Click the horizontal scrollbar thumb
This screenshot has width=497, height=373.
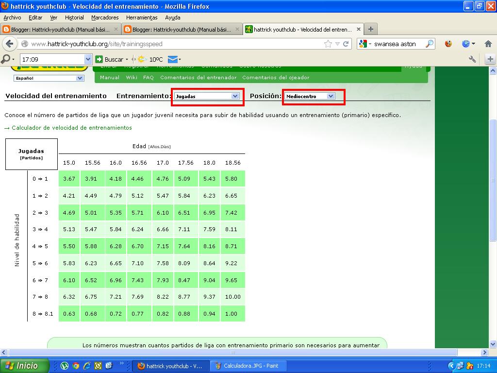232,352
